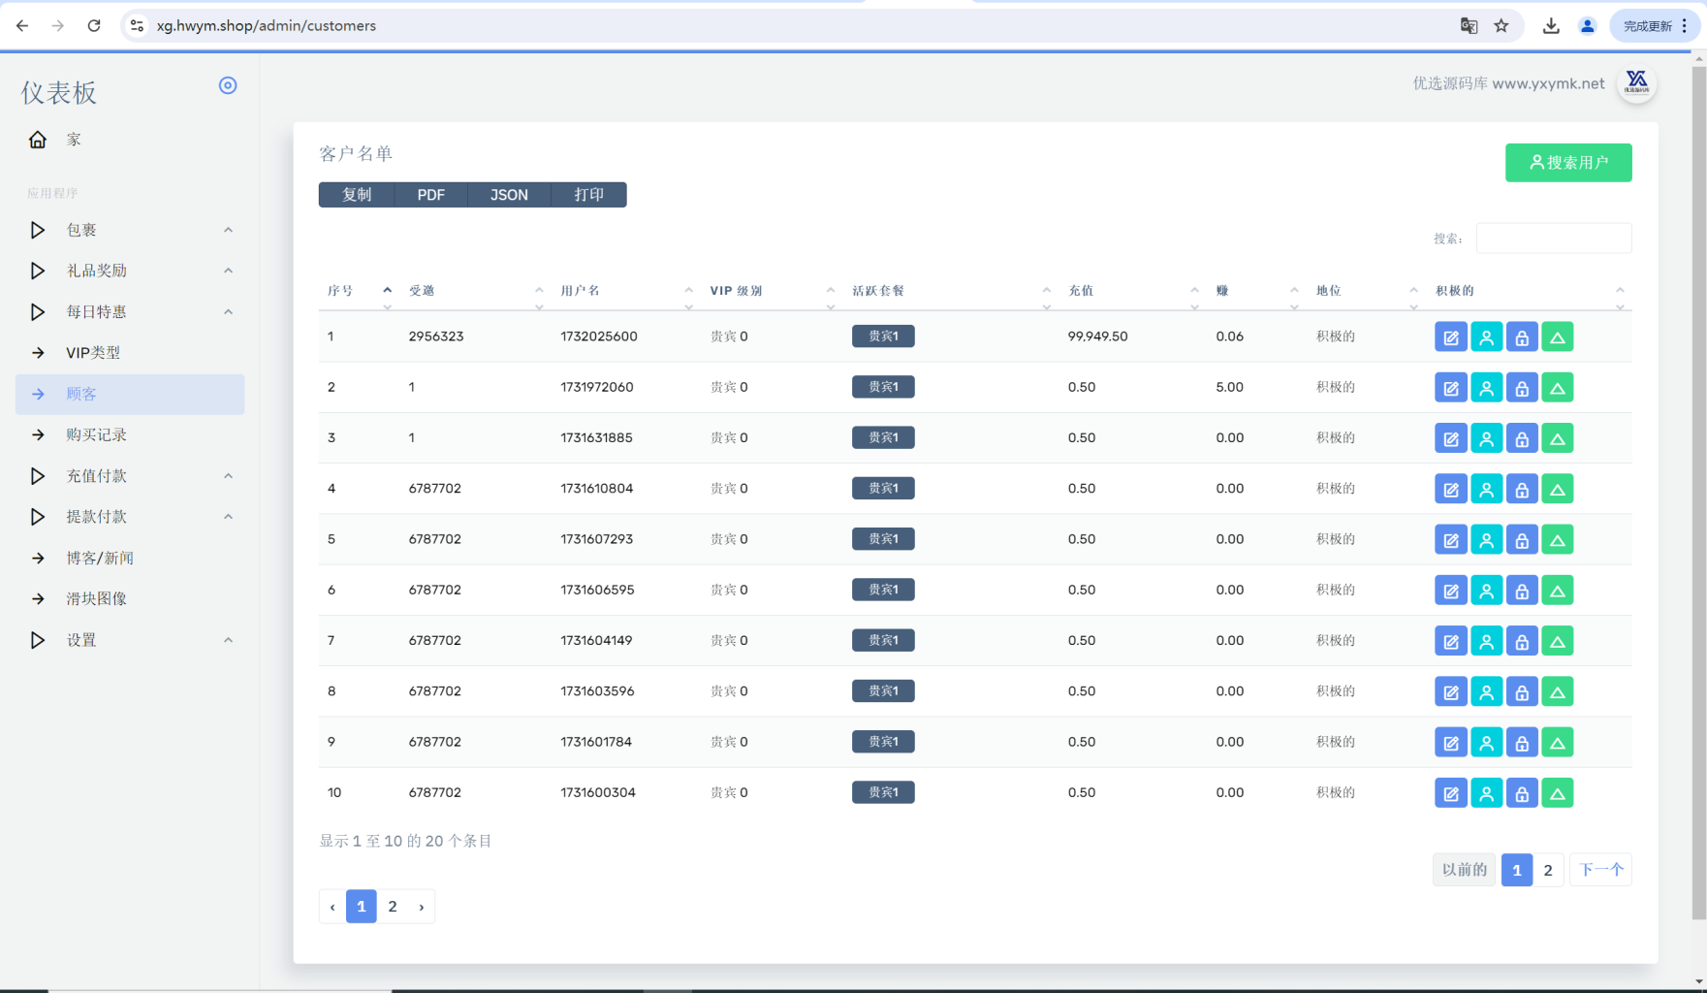The image size is (1707, 993).
Task: Click the lock icon in row 3
Action: point(1522,438)
